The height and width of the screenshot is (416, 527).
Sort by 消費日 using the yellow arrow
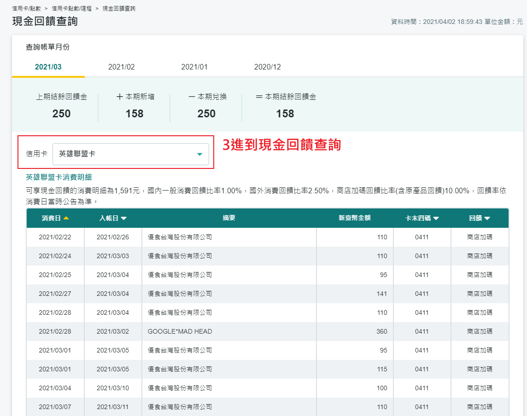point(66,218)
